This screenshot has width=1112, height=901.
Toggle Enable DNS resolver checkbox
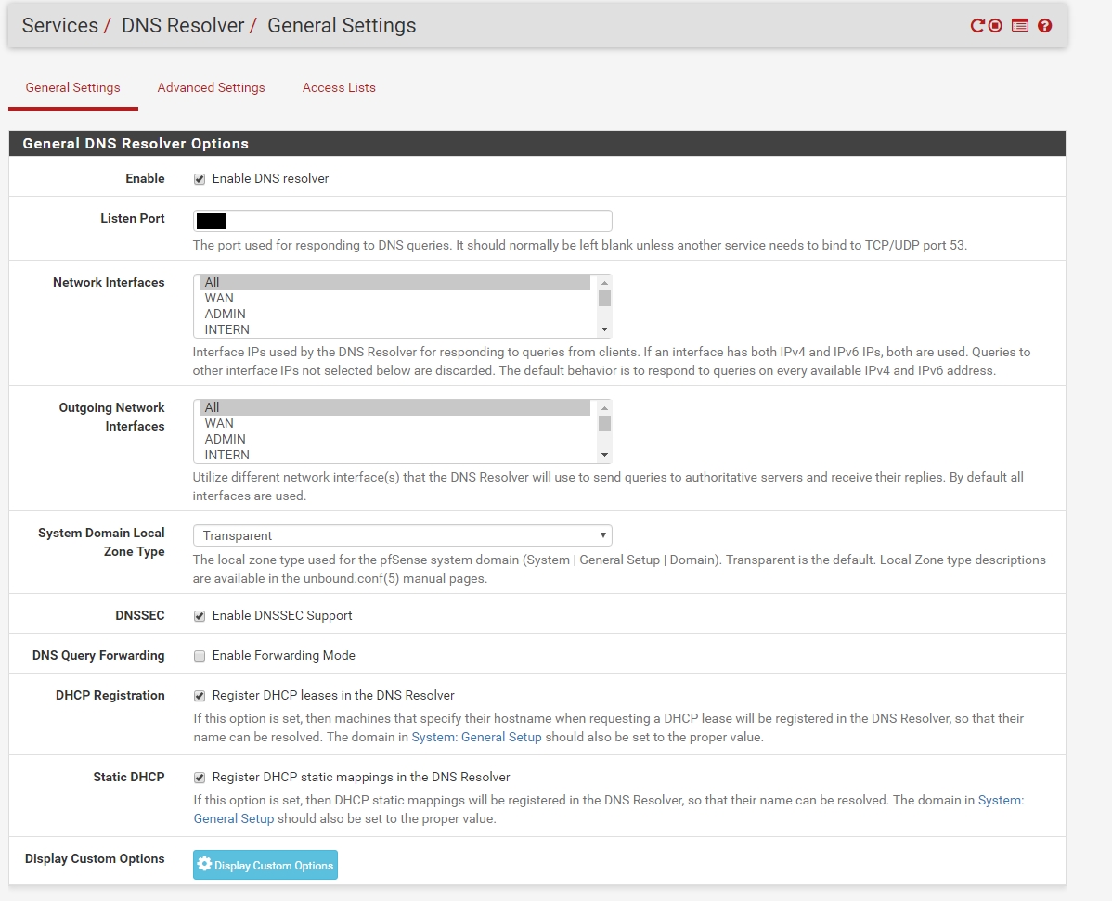coord(200,179)
